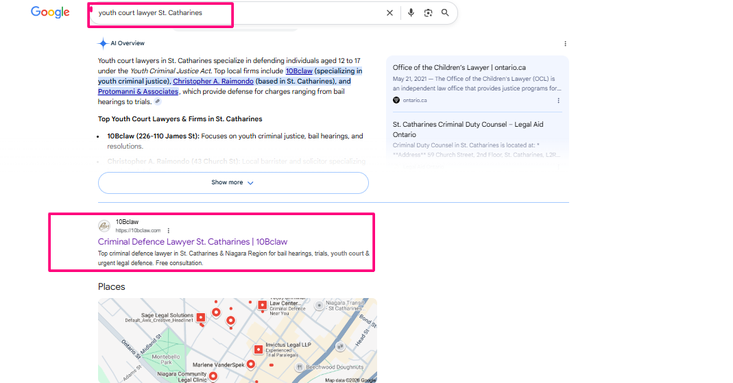This screenshot has height=383, width=733.
Task: Click Beechwood Doughnuts map marker
Action: tap(300, 367)
